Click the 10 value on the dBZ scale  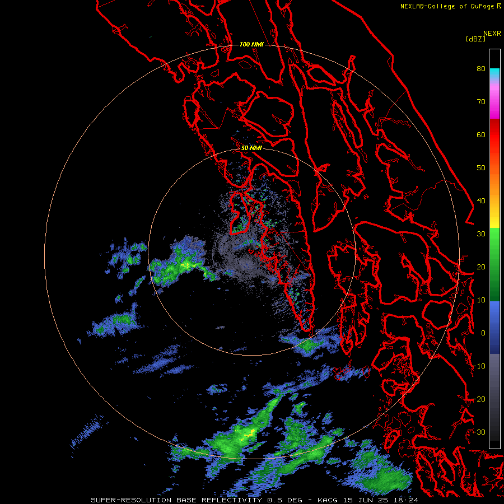481,300
